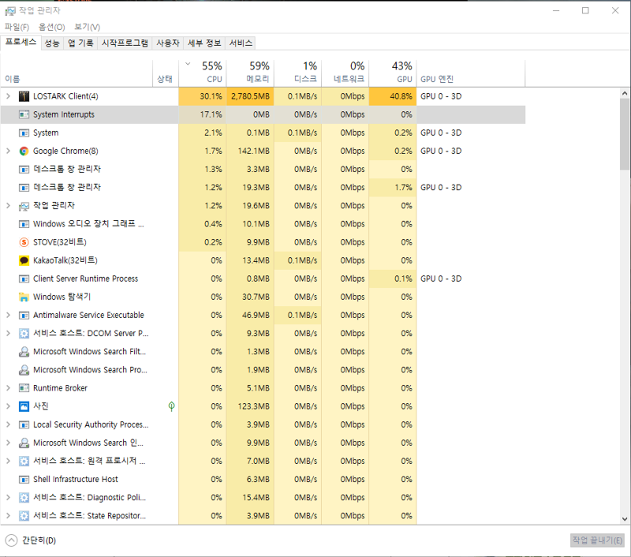Click the green leaf status icon for 사진
This screenshot has width=631, height=557.
pos(171,406)
